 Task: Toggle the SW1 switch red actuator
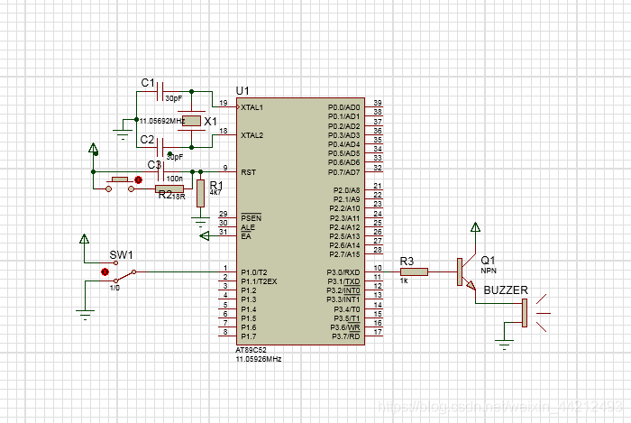point(105,271)
